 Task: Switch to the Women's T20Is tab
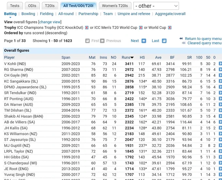(x=115, y=6)
